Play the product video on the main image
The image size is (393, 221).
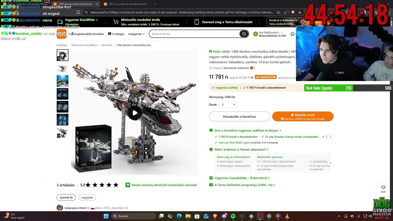point(135,113)
